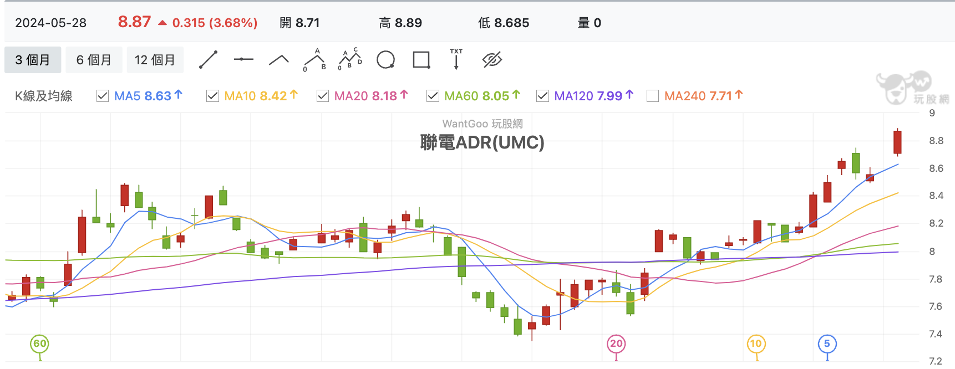The width and height of the screenshot is (955, 369).
Task: Click the volume 量 0
Action: point(589,23)
